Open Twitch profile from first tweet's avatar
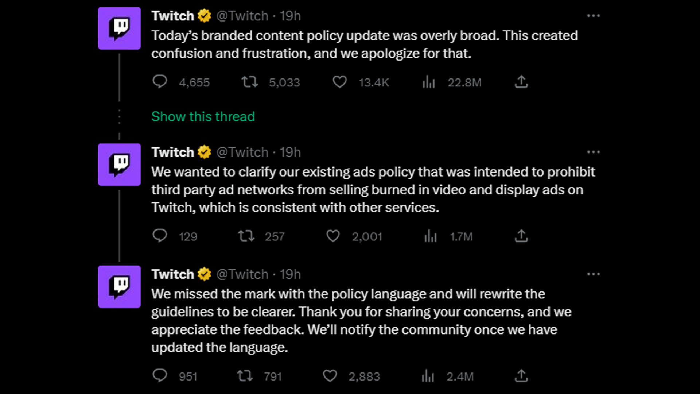Viewport: 700px width, 394px height. (119, 28)
